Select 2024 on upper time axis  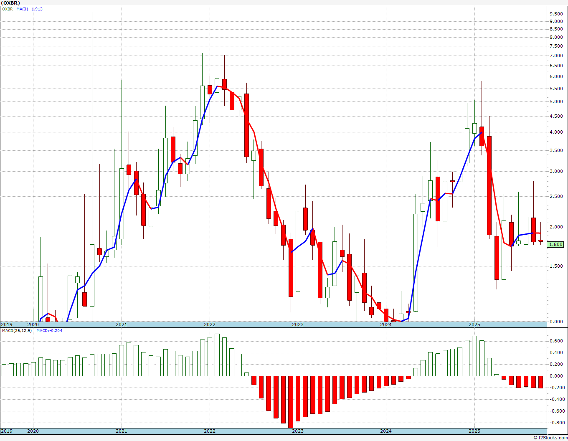pos(385,324)
